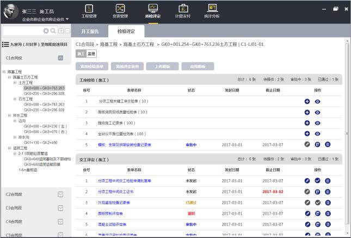
Task: Open the 分项工程中间交工证书 link
Action: [115, 192]
